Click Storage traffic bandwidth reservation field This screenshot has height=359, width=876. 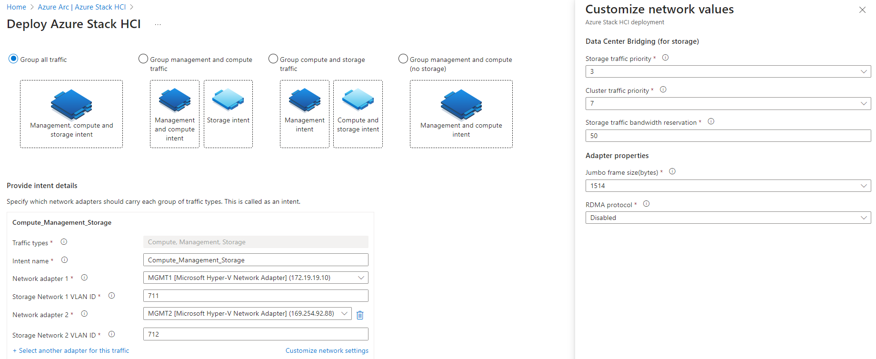(x=728, y=136)
